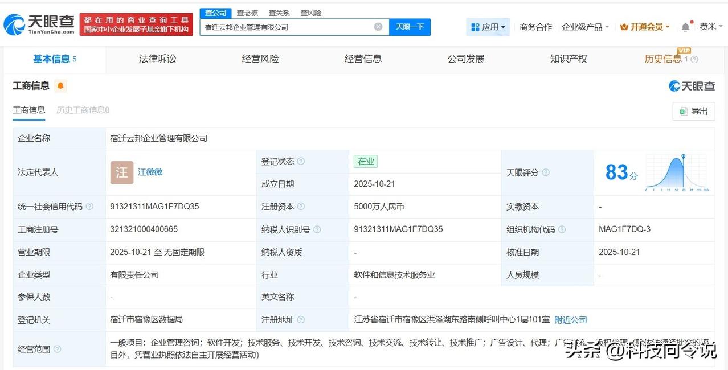
Task: Click the 注 badge beside legal representative
Action: [121, 172]
